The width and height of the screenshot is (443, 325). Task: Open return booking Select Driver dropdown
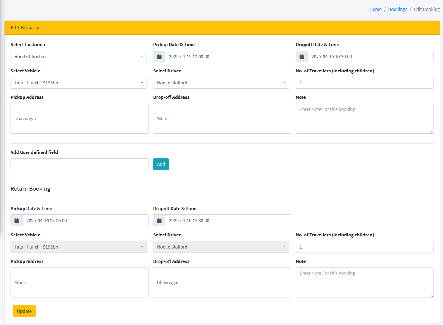click(x=221, y=247)
